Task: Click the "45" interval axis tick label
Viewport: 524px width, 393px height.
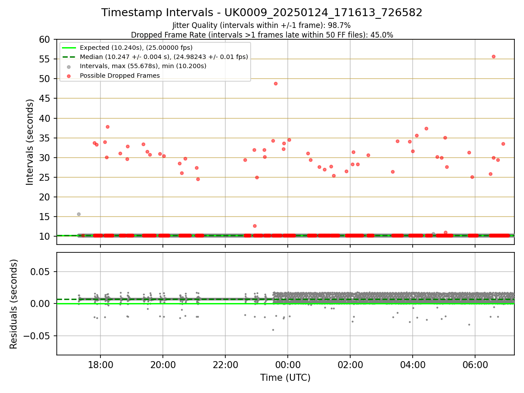Action: [45, 99]
